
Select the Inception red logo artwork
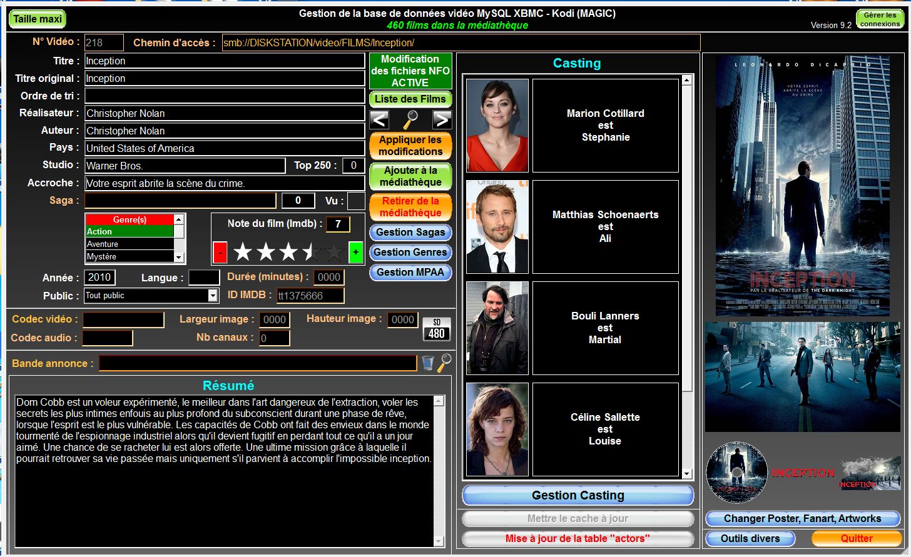point(803,473)
